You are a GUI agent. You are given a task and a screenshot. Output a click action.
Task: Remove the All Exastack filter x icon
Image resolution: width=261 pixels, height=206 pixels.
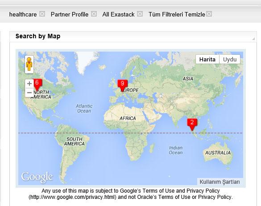140,14
